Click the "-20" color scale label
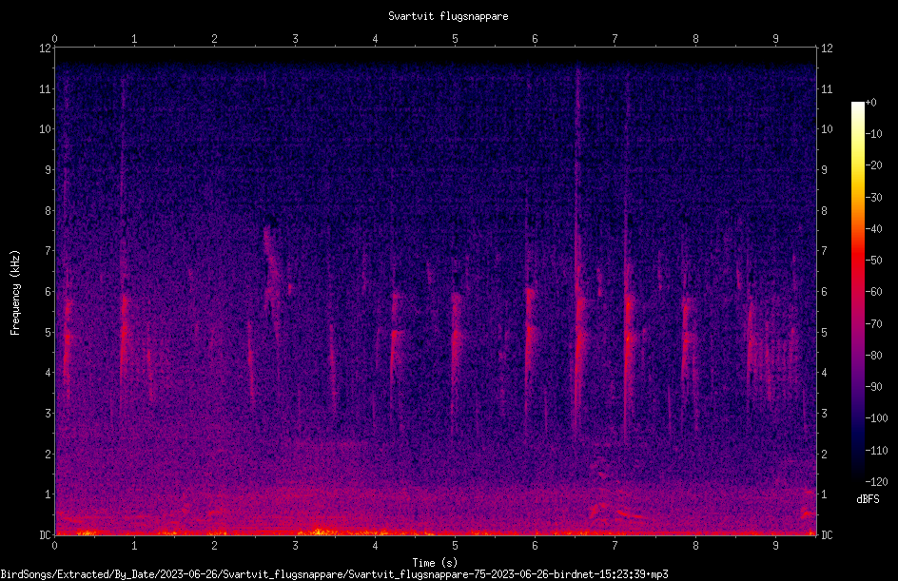The image size is (898, 581). (x=873, y=165)
